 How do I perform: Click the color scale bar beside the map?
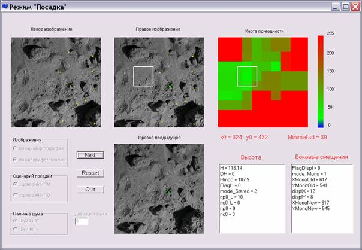[x=320, y=81]
